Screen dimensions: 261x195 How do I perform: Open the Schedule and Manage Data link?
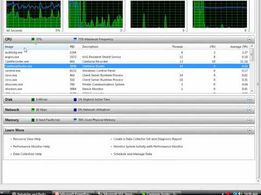click(x=133, y=154)
